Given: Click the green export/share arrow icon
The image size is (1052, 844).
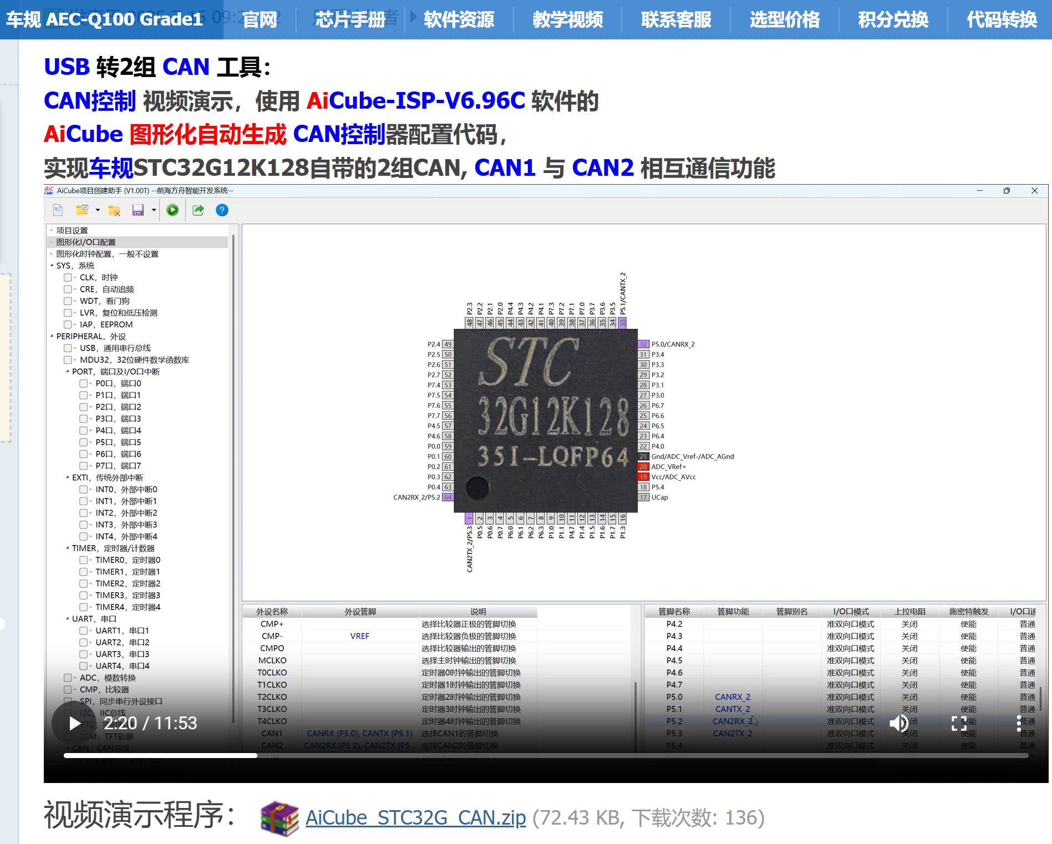Looking at the screenshot, I should tap(198, 210).
